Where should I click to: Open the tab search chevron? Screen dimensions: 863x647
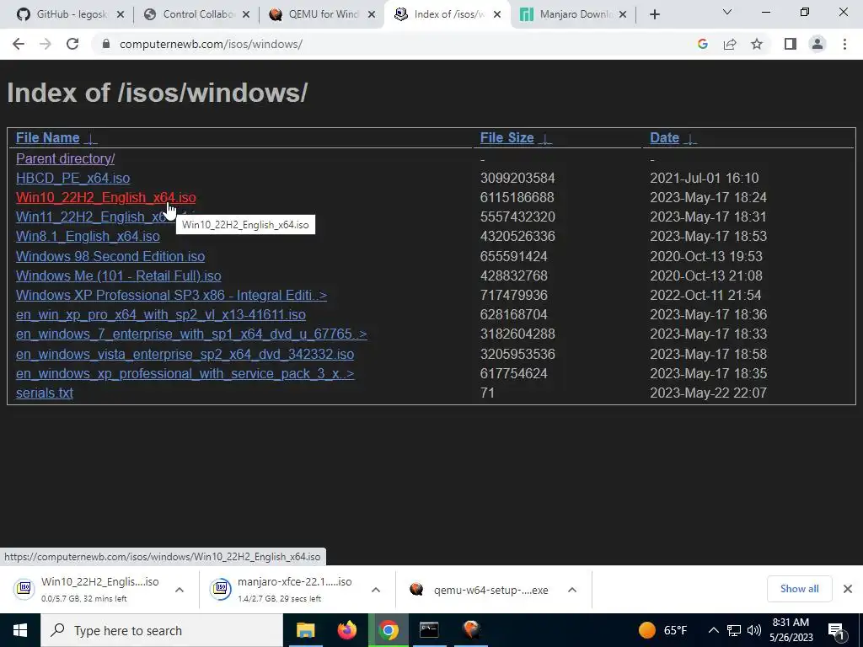pyautogui.click(x=727, y=12)
